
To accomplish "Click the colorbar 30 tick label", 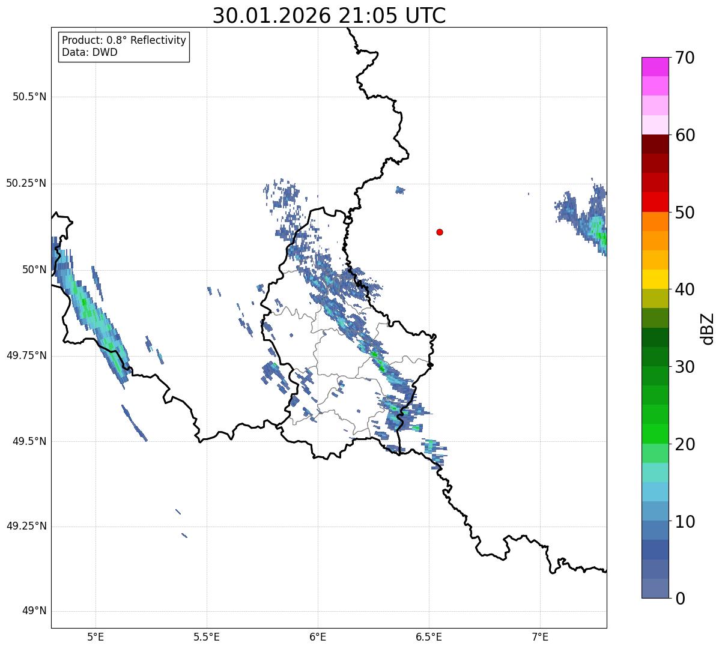I will tap(685, 367).
